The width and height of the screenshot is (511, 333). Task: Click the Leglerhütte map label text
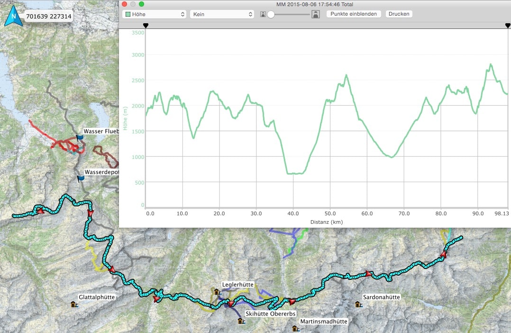tap(237, 285)
